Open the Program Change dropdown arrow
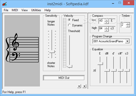 127,41
